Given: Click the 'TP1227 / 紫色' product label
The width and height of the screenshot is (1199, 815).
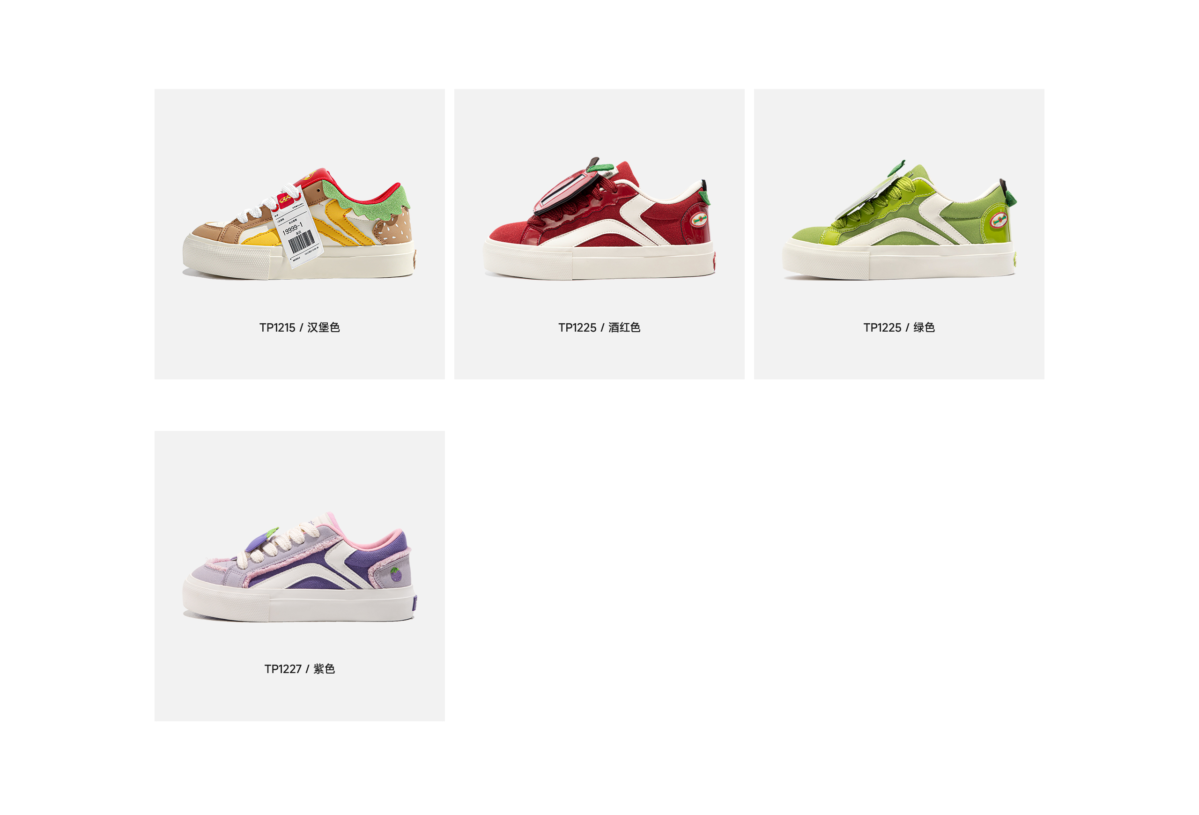Looking at the screenshot, I should 299,669.
